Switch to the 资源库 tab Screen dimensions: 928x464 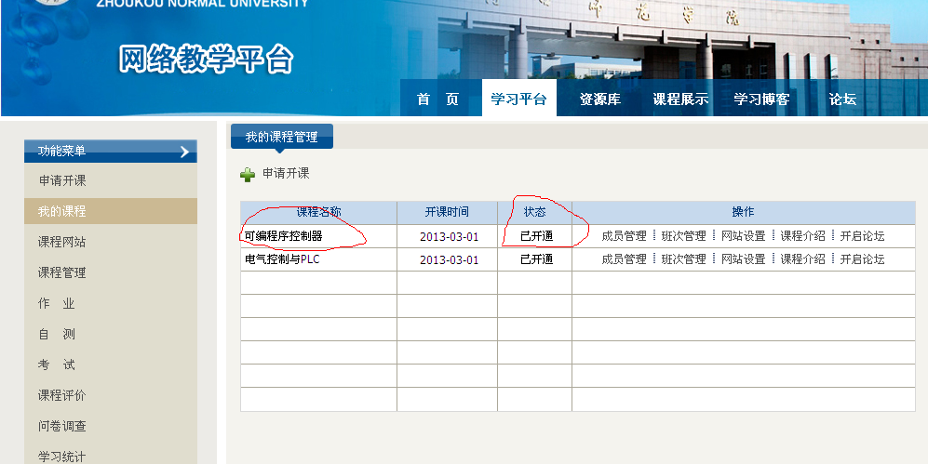[x=599, y=99]
